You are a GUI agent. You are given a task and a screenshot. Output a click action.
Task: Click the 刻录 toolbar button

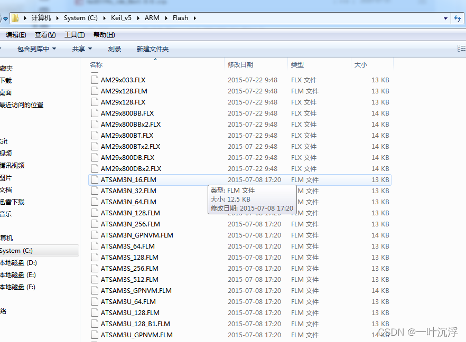(x=115, y=49)
